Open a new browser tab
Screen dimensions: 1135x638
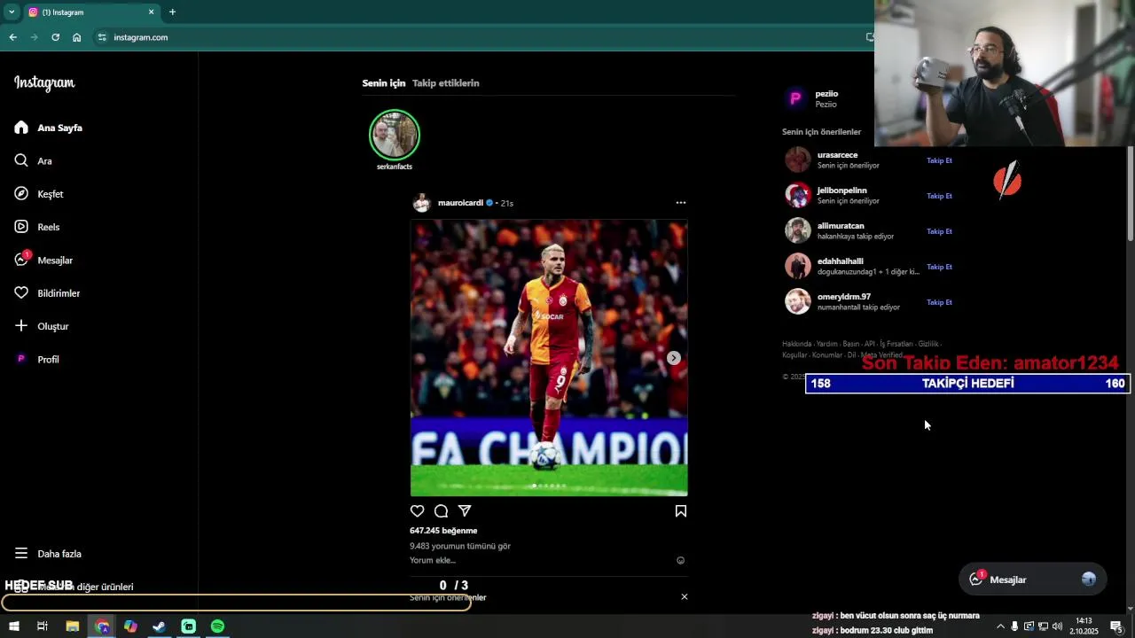coord(172,12)
